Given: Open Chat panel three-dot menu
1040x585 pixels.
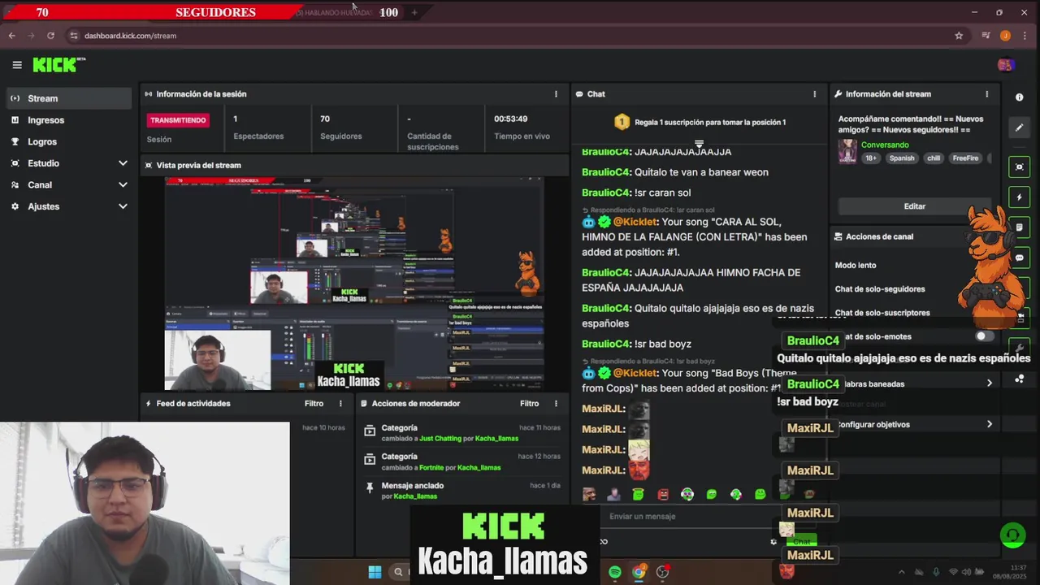Looking at the screenshot, I should point(814,94).
